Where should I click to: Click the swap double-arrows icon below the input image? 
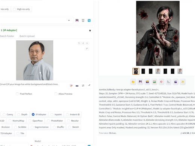pos(83,85)
